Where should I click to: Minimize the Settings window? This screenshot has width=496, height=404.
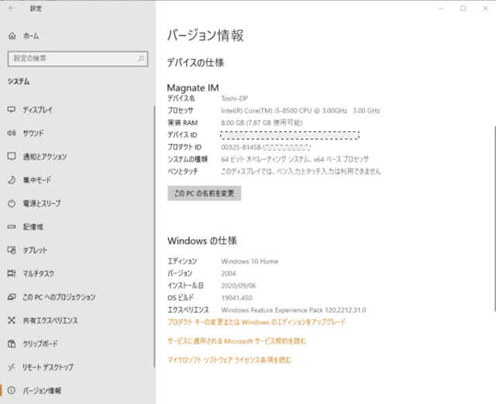pos(441,9)
